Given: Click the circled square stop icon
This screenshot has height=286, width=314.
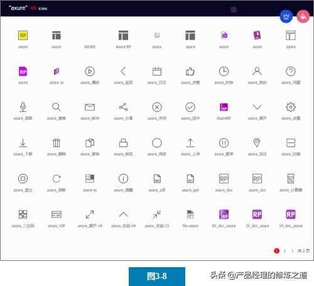Looking at the screenshot, I should [x=23, y=179].
